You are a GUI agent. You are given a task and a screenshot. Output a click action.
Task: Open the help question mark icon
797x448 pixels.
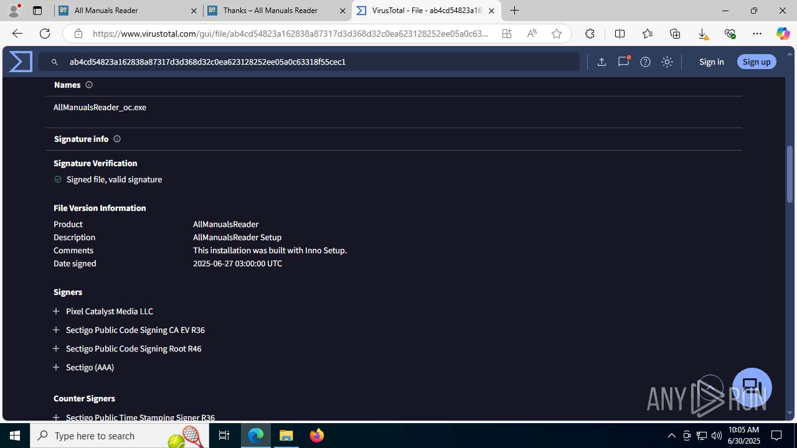pos(645,62)
